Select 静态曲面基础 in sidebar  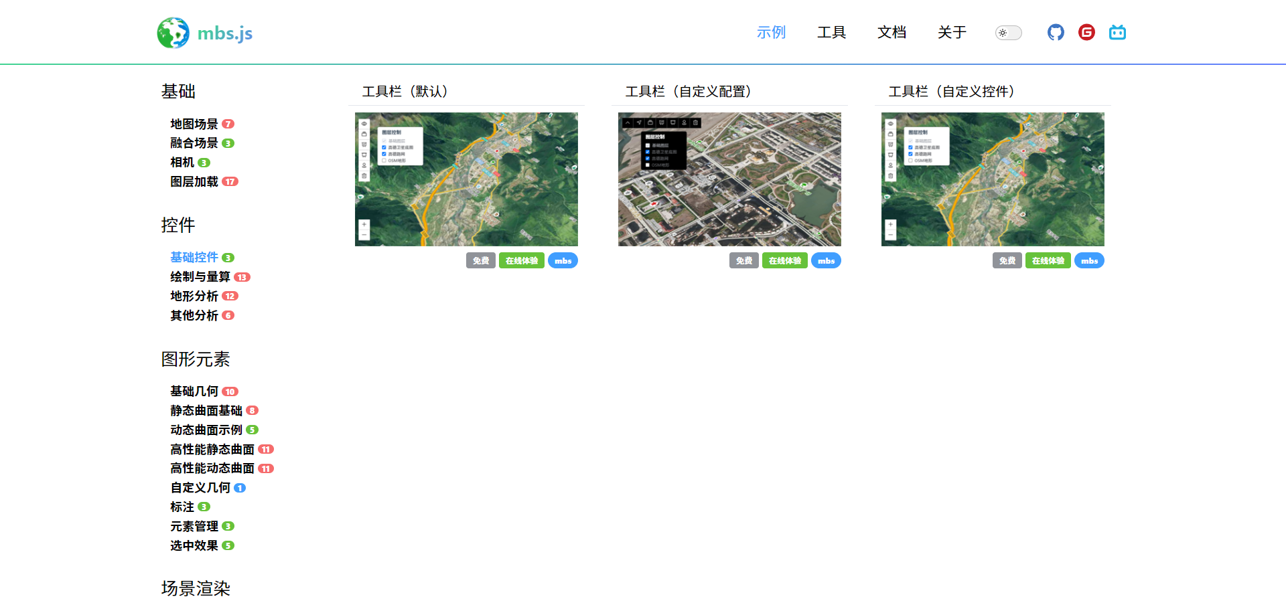coord(206,411)
